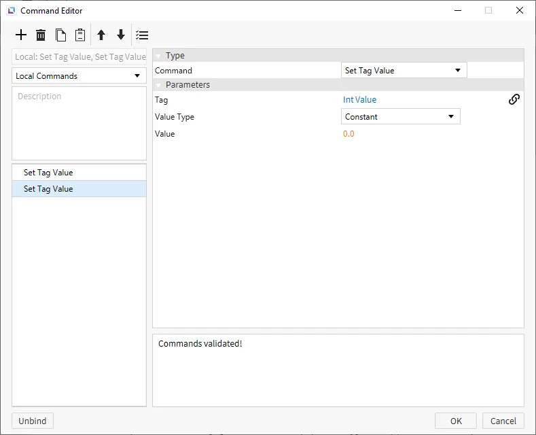Collapse the Type section
The width and height of the screenshot is (536, 435).
tap(158, 56)
